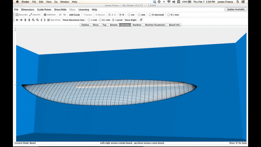Image resolution: width=261 pixels, height=147 pixels.
Task: Open the Show/Hide menu
Action: (60, 10)
